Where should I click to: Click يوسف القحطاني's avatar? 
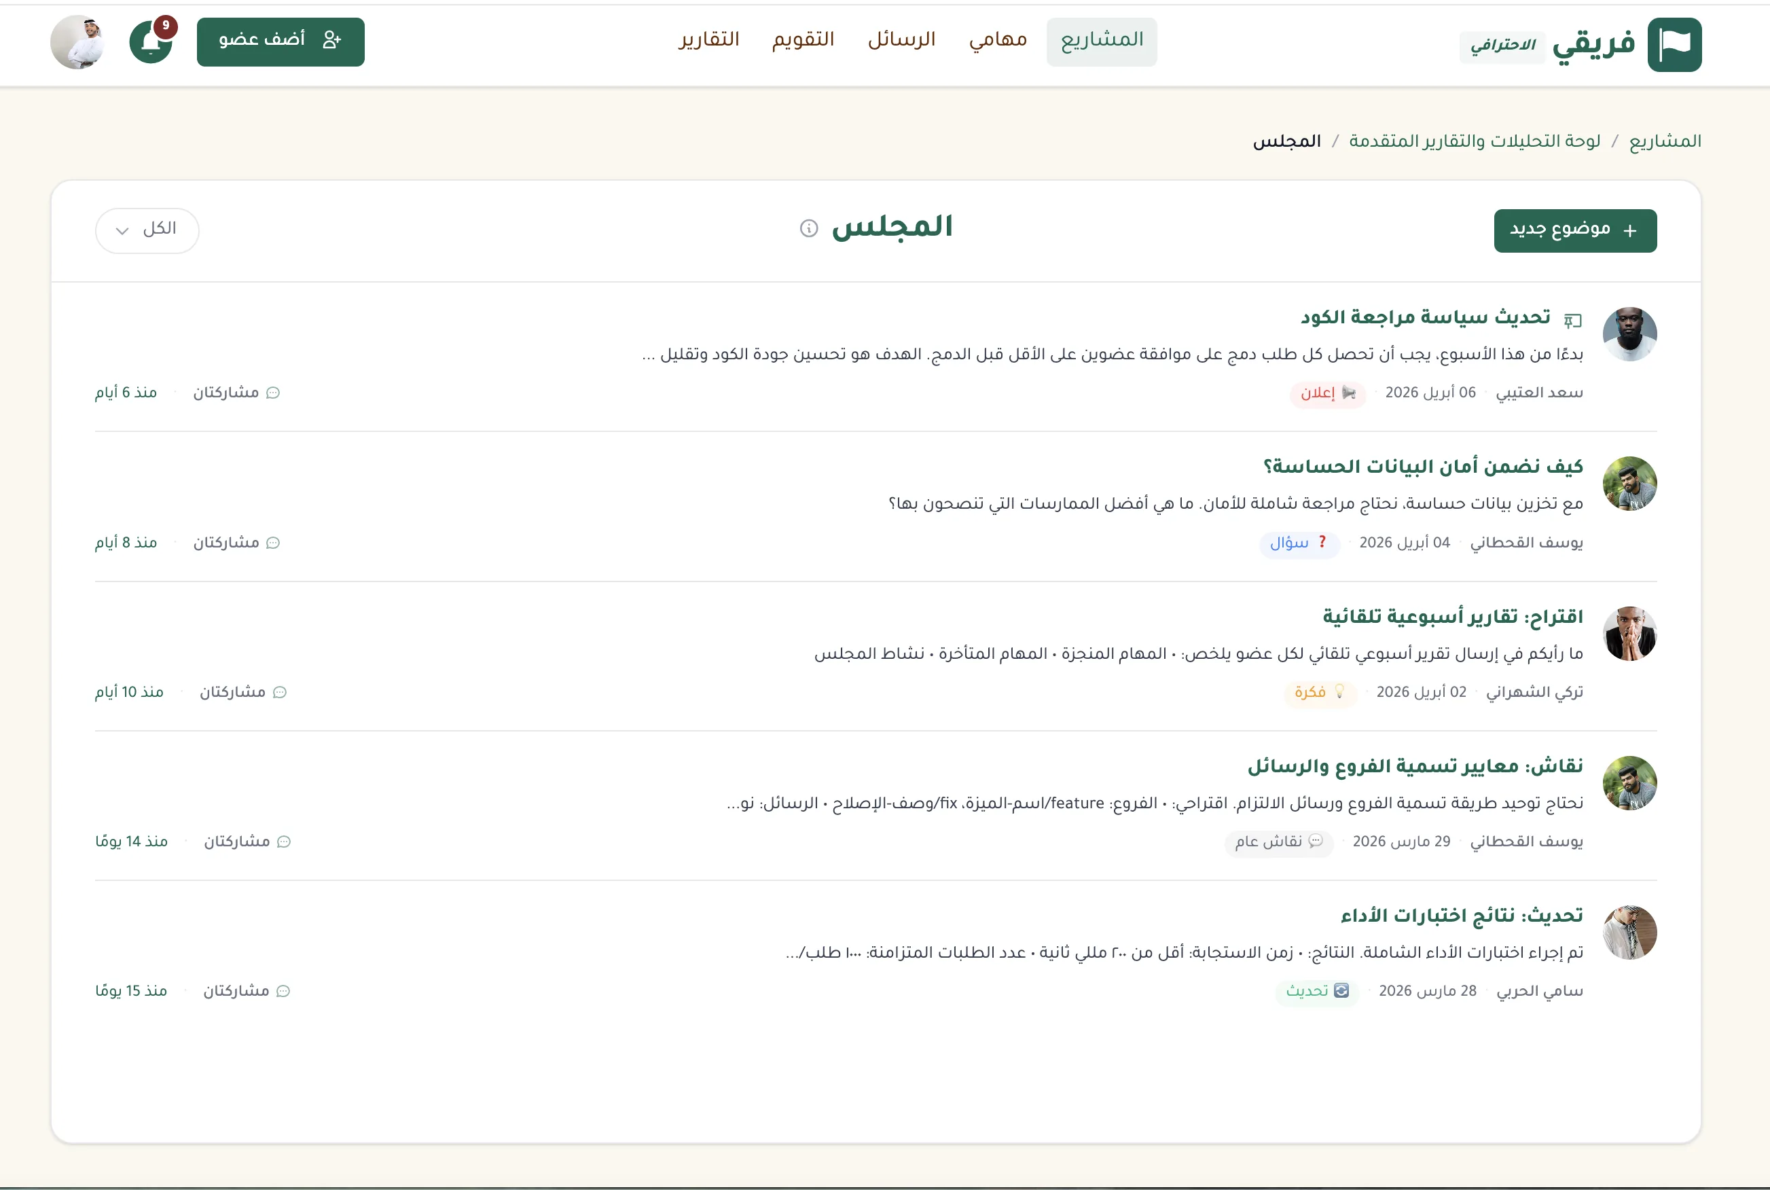(1631, 484)
